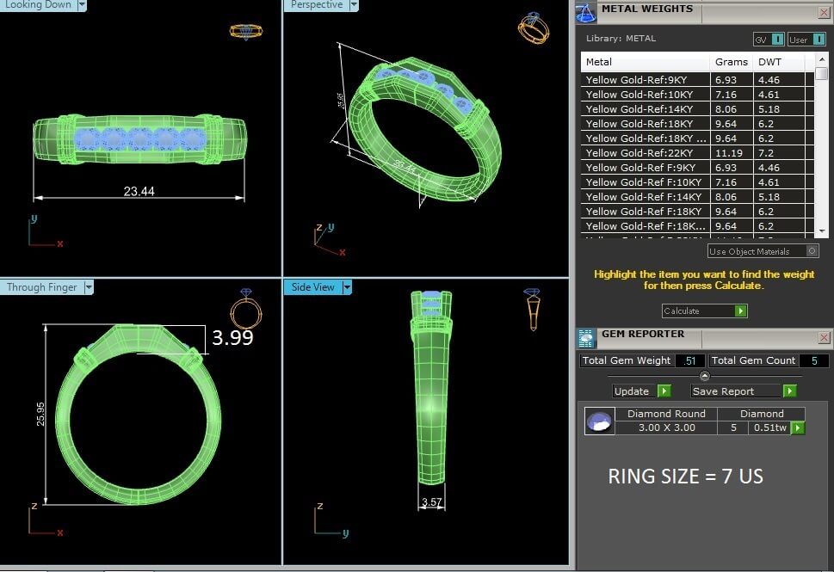834x572 pixels.
Task: Open the Perspective viewport dropdown
Action: pos(355,5)
